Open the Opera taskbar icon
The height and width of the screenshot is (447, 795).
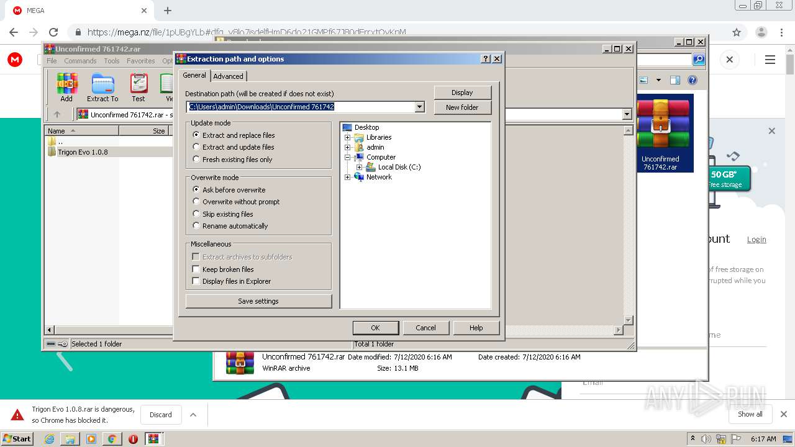(133, 439)
